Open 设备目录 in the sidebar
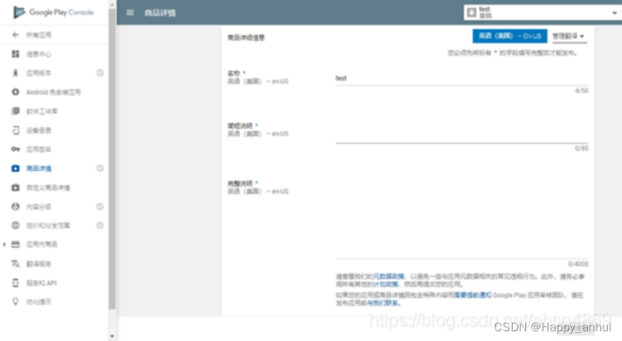The image size is (622, 341). pyautogui.click(x=39, y=130)
